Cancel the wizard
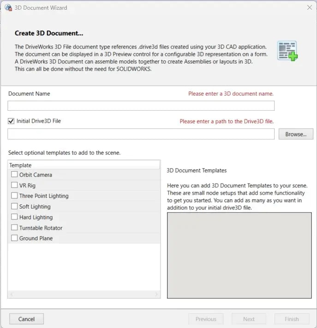The image size is (317, 328). pos(26,319)
